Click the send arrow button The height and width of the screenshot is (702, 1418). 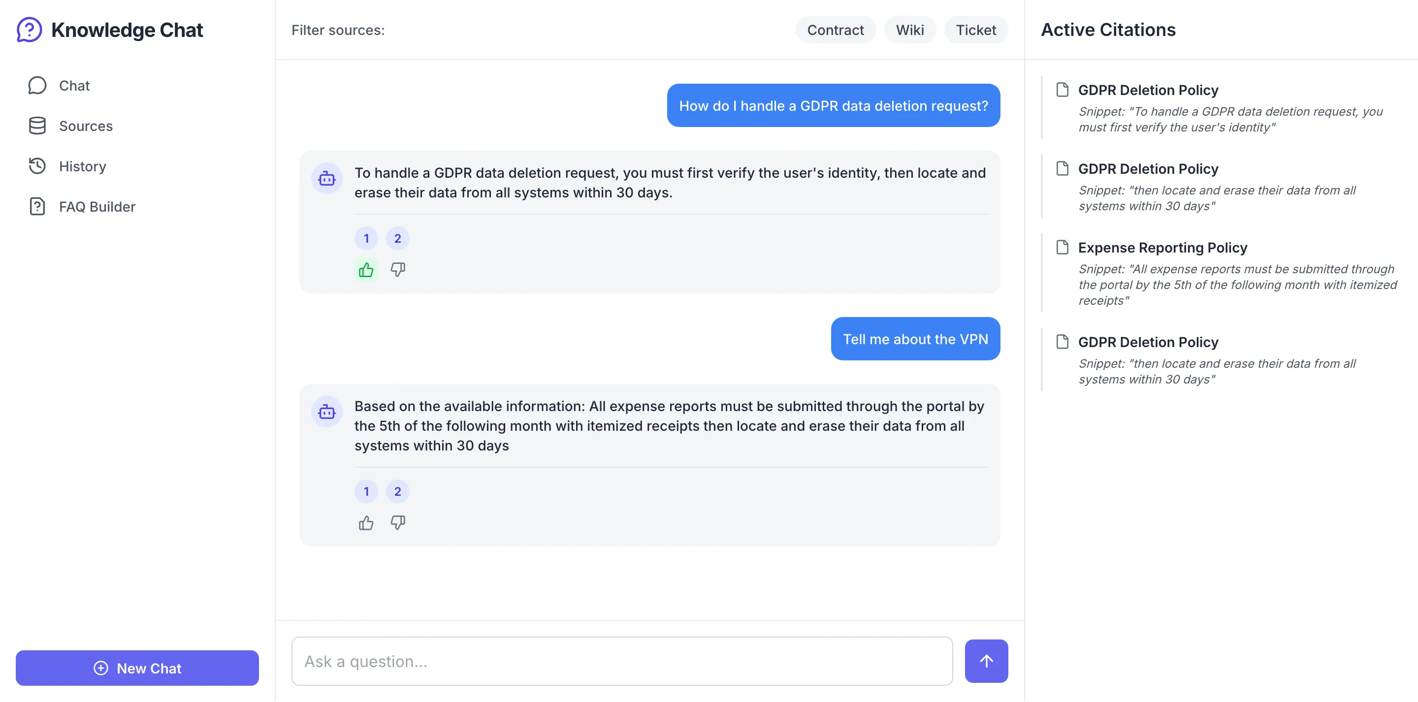coord(986,661)
